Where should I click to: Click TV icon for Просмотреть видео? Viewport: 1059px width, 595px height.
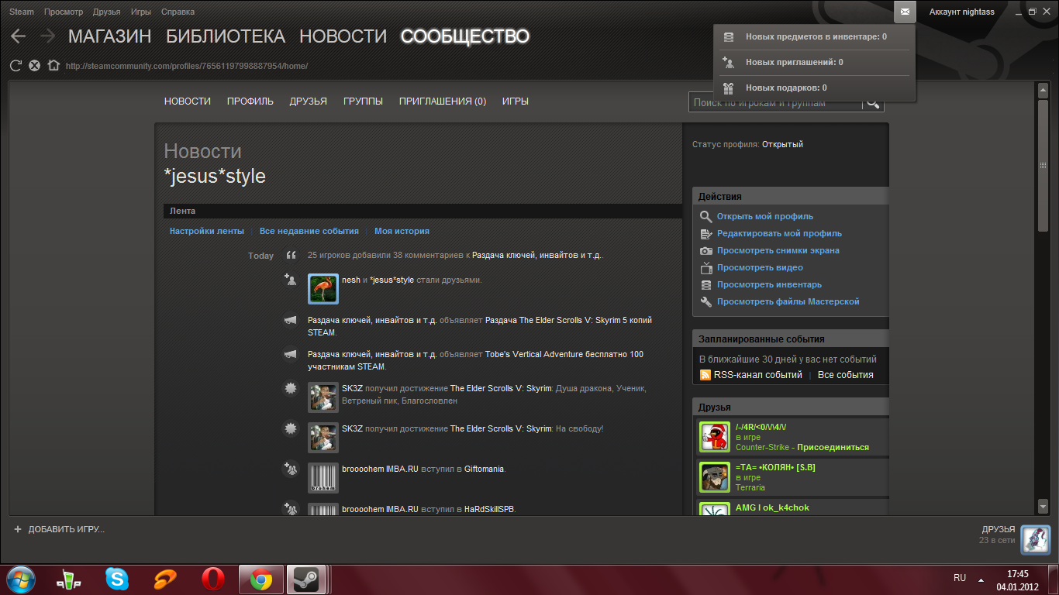(x=705, y=268)
